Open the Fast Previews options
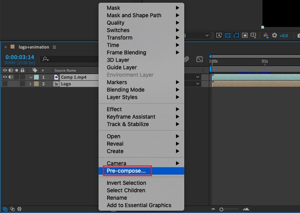The image size is (300, 213). 219,35
